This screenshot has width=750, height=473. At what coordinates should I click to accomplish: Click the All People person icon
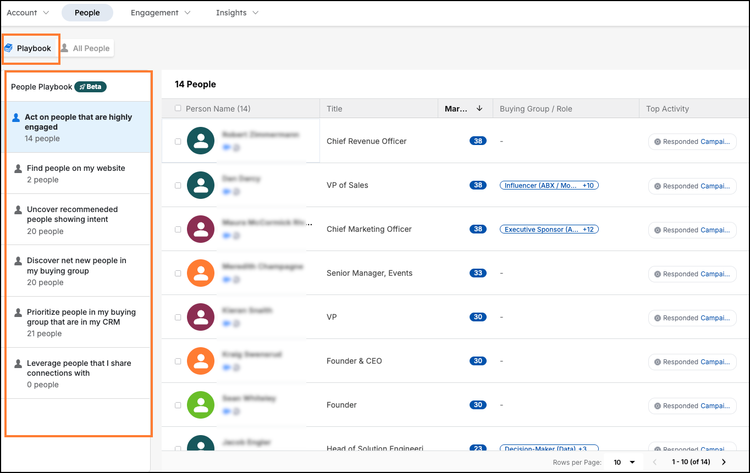point(65,48)
